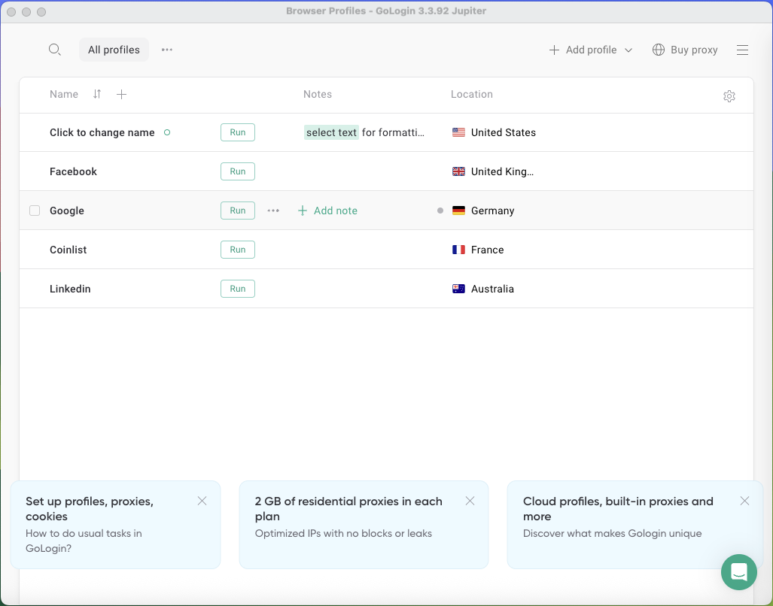
Task: Open the three-dot menu for Google profile
Action: (x=273, y=211)
